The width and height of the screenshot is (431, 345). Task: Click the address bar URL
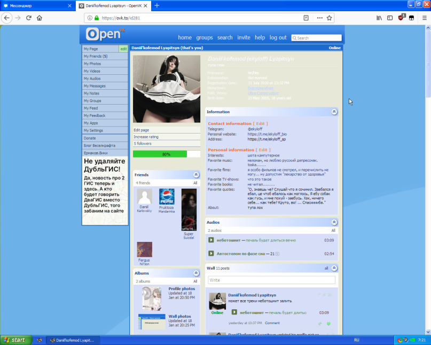[x=121, y=18]
